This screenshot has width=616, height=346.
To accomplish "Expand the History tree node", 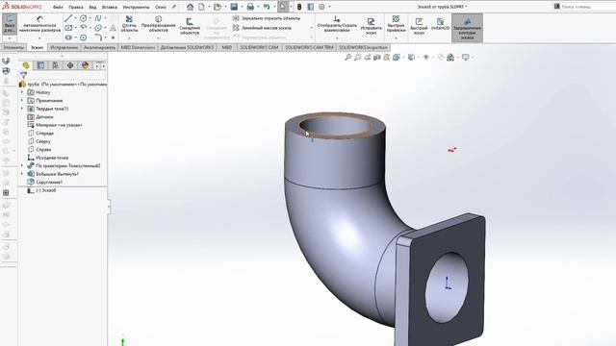I will tap(22, 92).
